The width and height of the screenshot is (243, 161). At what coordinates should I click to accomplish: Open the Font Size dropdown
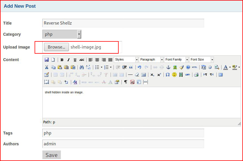point(202,60)
